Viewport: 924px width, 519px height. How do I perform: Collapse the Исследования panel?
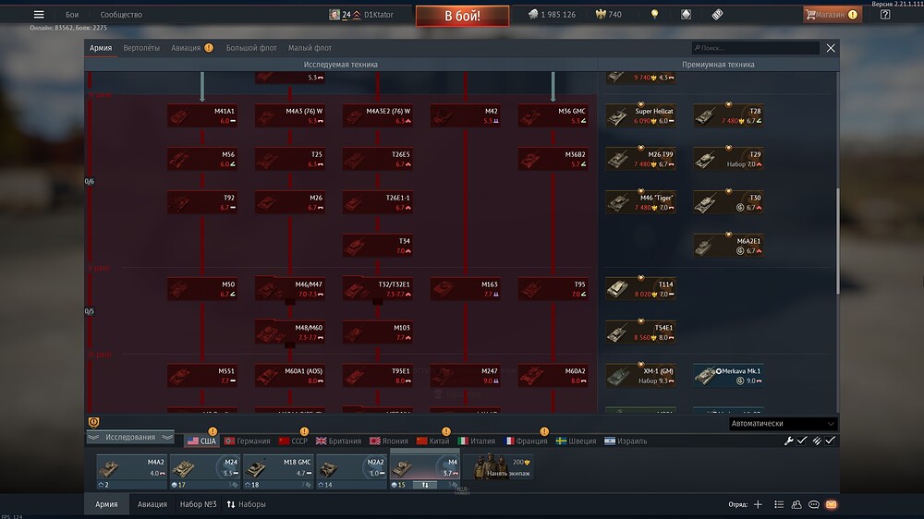(130, 437)
